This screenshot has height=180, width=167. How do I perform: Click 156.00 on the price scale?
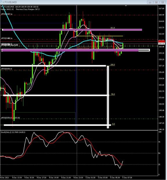162,72
